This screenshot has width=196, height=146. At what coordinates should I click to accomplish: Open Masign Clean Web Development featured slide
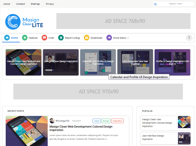pyautogui.click(x=24, y=62)
